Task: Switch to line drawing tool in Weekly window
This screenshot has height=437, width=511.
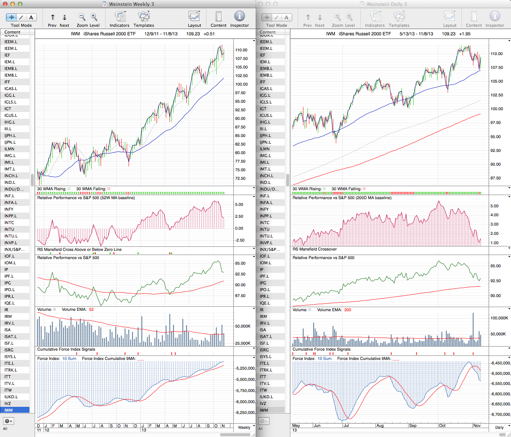Action: coord(21,17)
